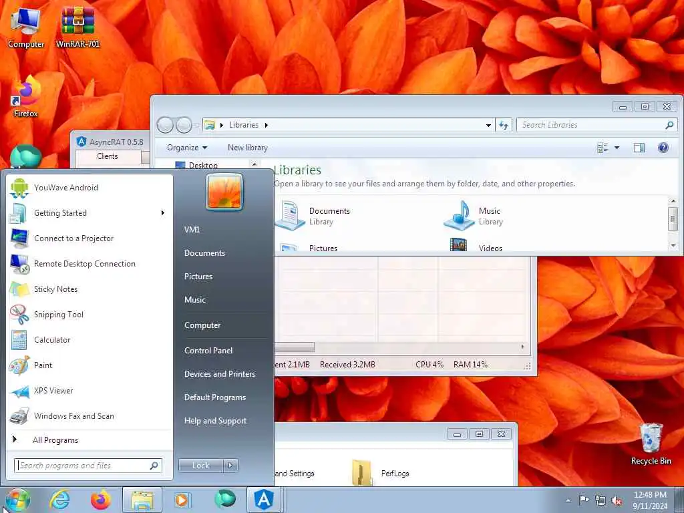Select Clients tab in AsyncRAT window
Image resolution: width=684 pixels, height=513 pixels.
point(108,156)
